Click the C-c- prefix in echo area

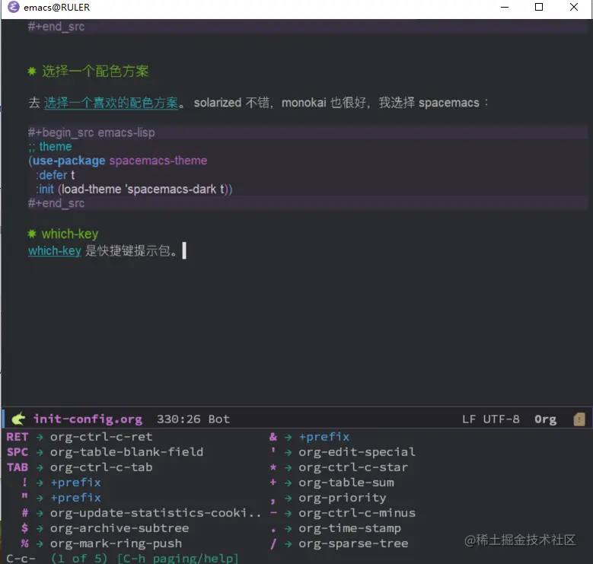click(x=21, y=559)
